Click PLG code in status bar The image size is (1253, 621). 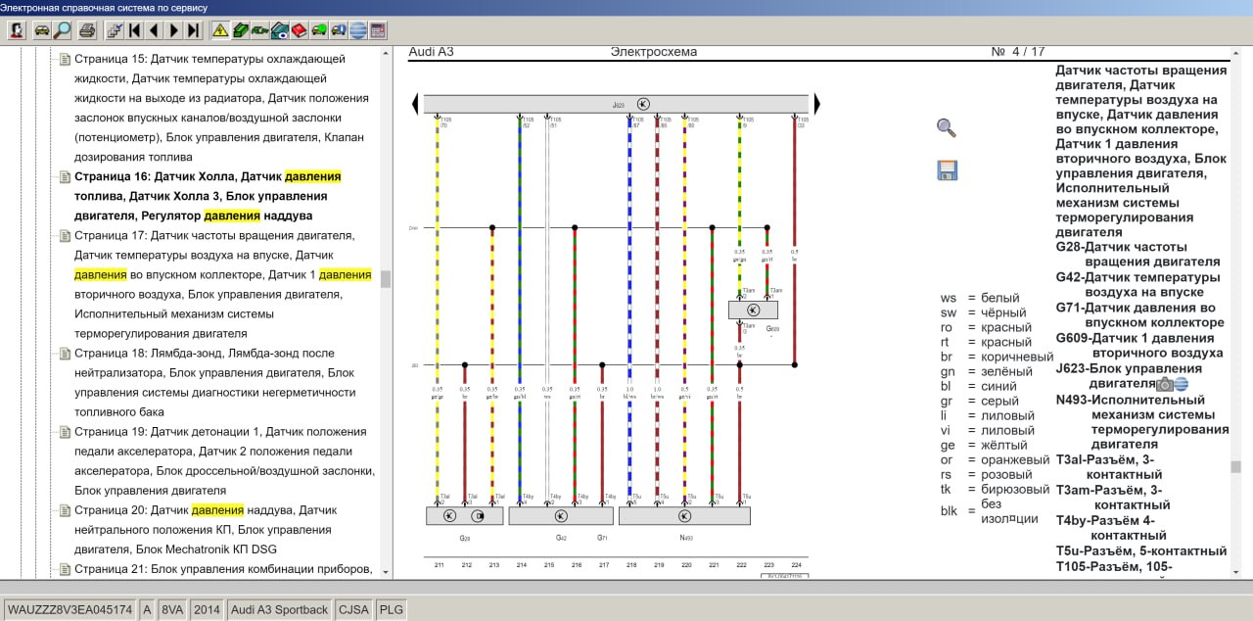tap(391, 609)
